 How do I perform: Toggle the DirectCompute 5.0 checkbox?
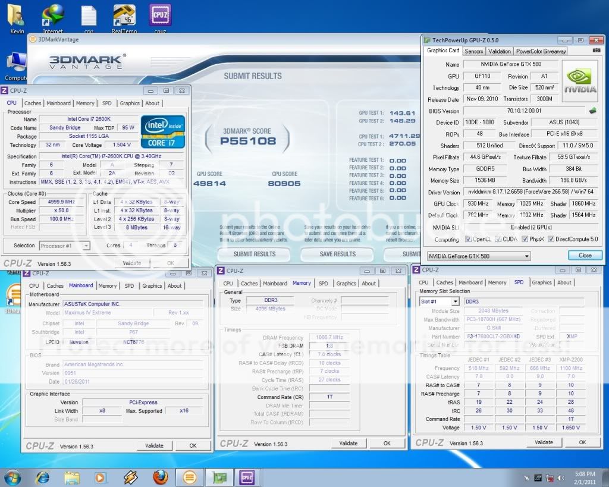[x=552, y=240]
